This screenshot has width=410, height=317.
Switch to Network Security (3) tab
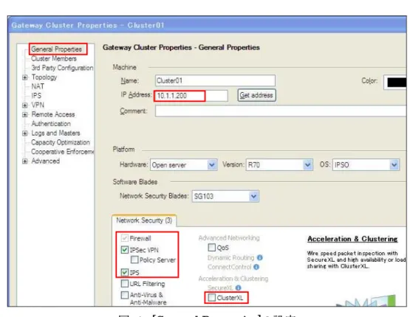coord(144,220)
